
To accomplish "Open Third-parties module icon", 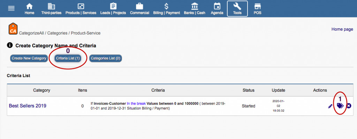I will pyautogui.click(x=51, y=6).
